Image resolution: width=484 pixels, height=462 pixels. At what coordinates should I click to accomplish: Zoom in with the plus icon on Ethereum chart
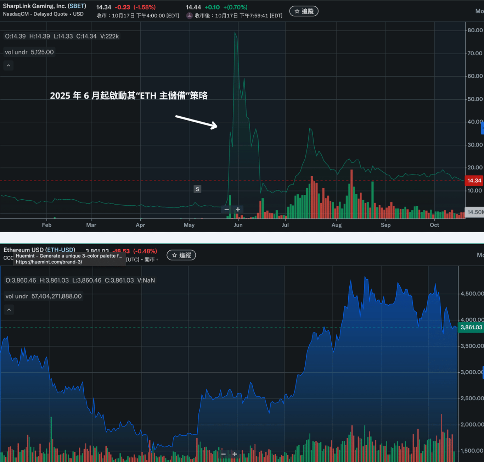click(x=235, y=454)
